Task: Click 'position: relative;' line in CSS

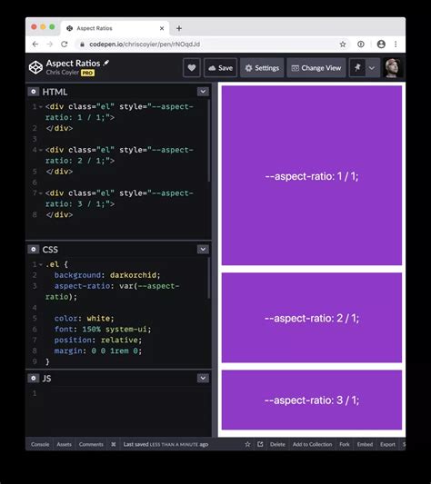Action: 98,340
